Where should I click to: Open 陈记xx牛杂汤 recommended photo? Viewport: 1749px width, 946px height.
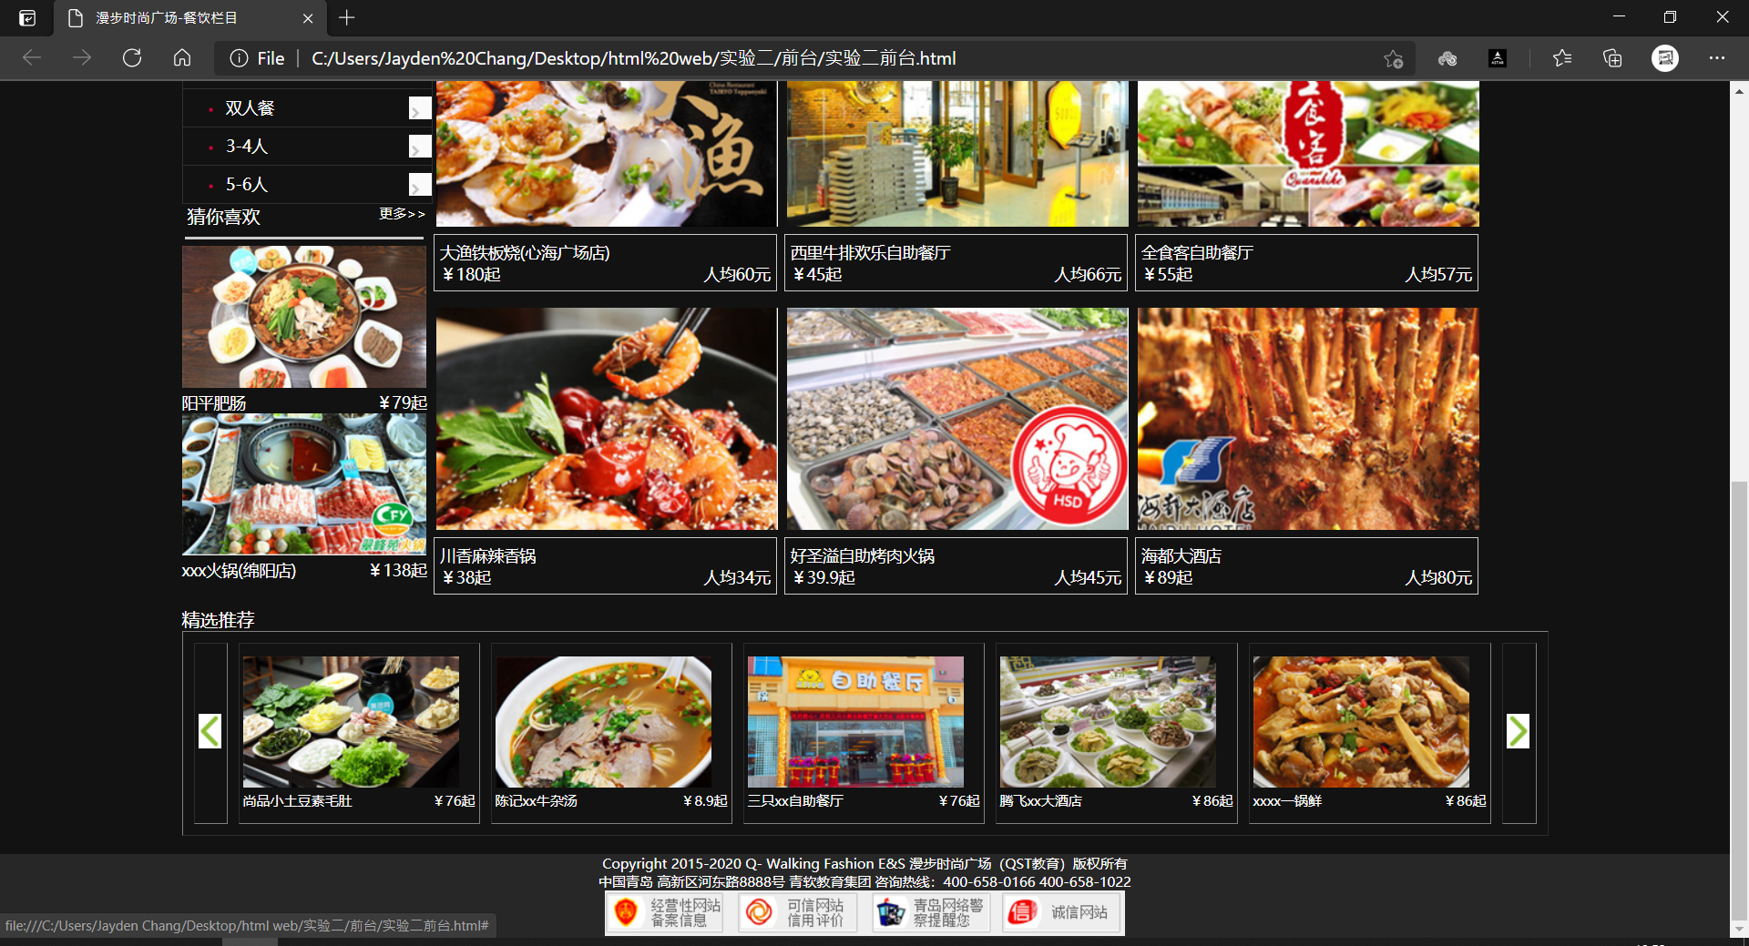point(604,722)
